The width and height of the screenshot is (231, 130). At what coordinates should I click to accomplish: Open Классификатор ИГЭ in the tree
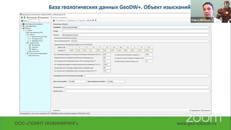tap(36, 32)
